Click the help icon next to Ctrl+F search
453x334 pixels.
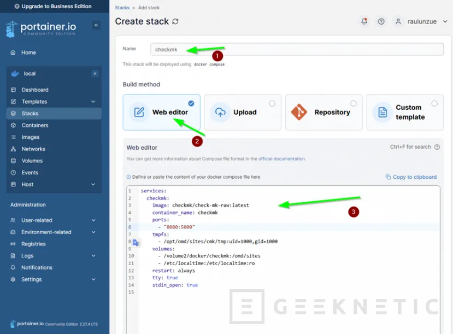[x=437, y=147]
